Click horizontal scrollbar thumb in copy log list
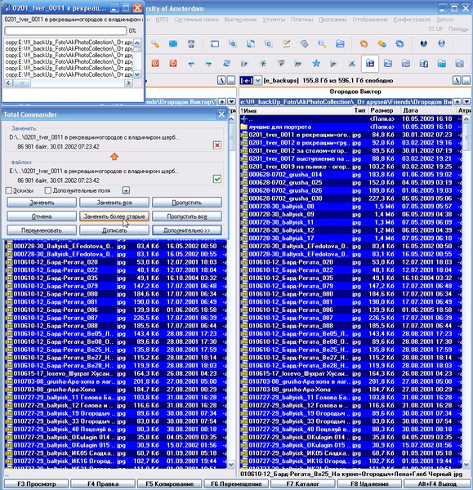Screen dimensions: 473x490 22,83
